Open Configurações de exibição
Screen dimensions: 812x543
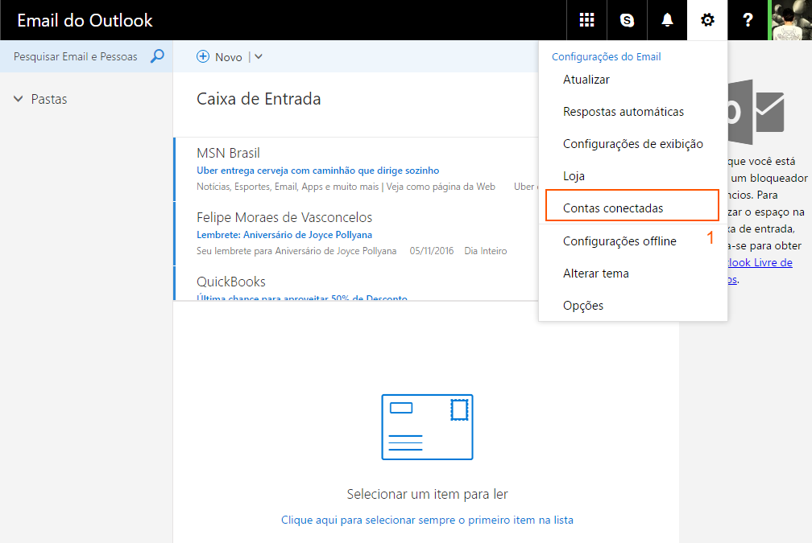tap(633, 144)
